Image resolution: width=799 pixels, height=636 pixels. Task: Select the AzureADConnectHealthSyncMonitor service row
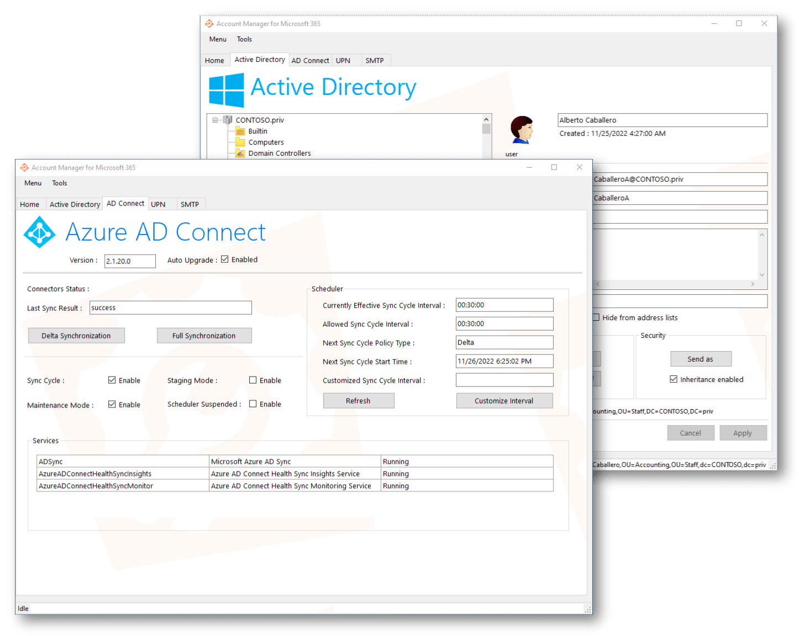pos(295,485)
